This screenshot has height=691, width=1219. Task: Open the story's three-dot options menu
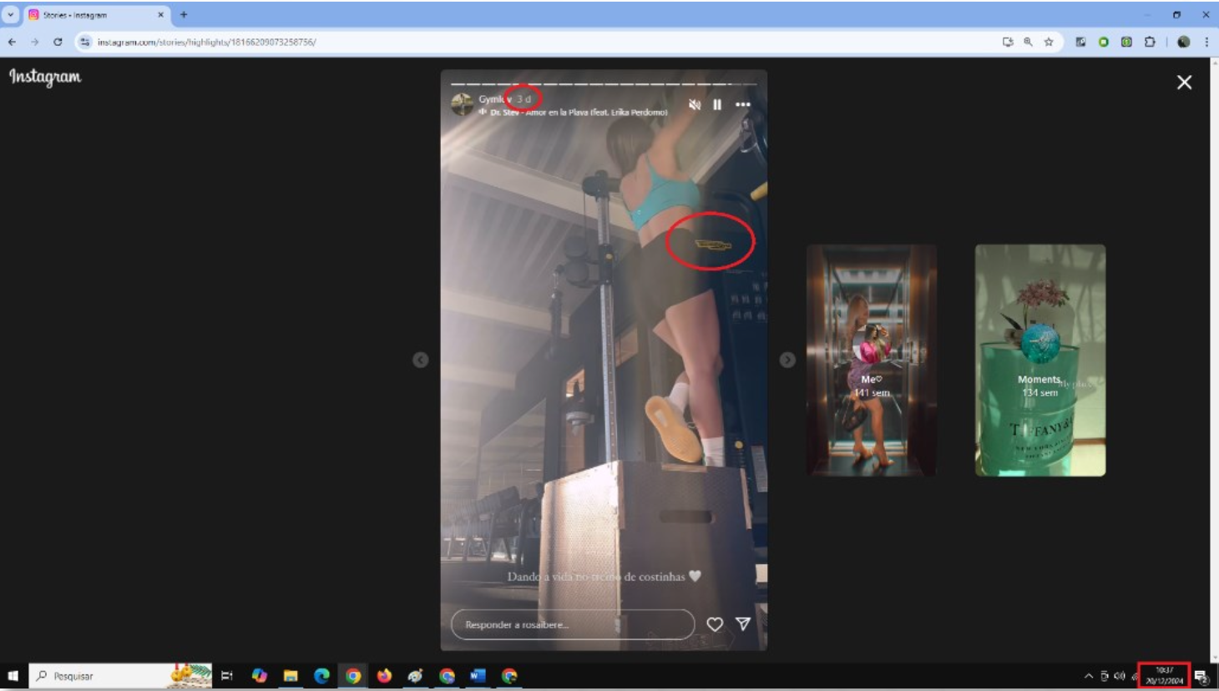(742, 104)
